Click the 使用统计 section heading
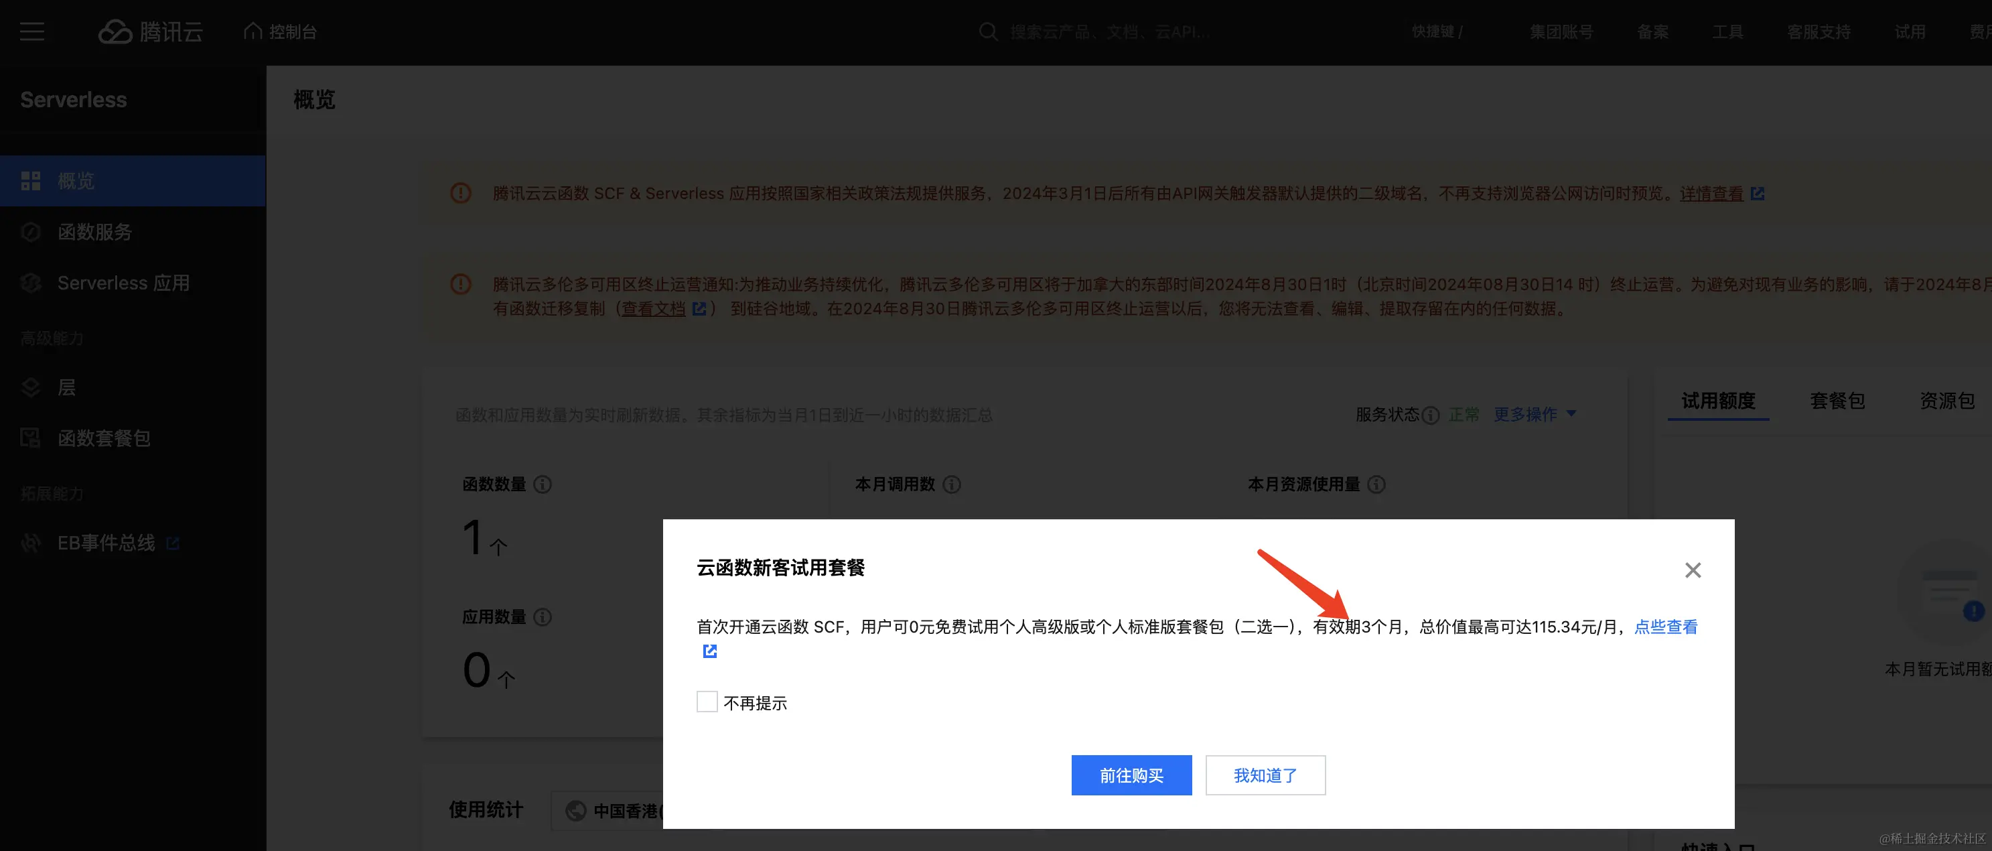1992x851 pixels. coord(486,810)
